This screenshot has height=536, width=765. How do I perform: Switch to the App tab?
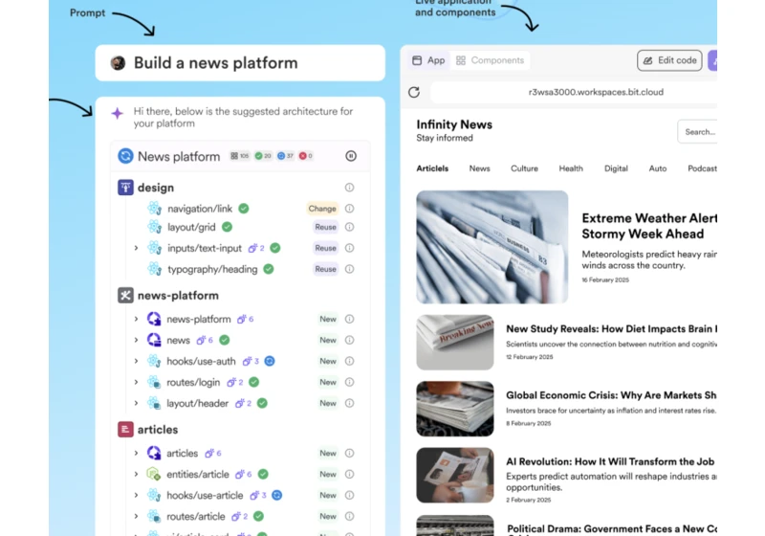click(428, 60)
